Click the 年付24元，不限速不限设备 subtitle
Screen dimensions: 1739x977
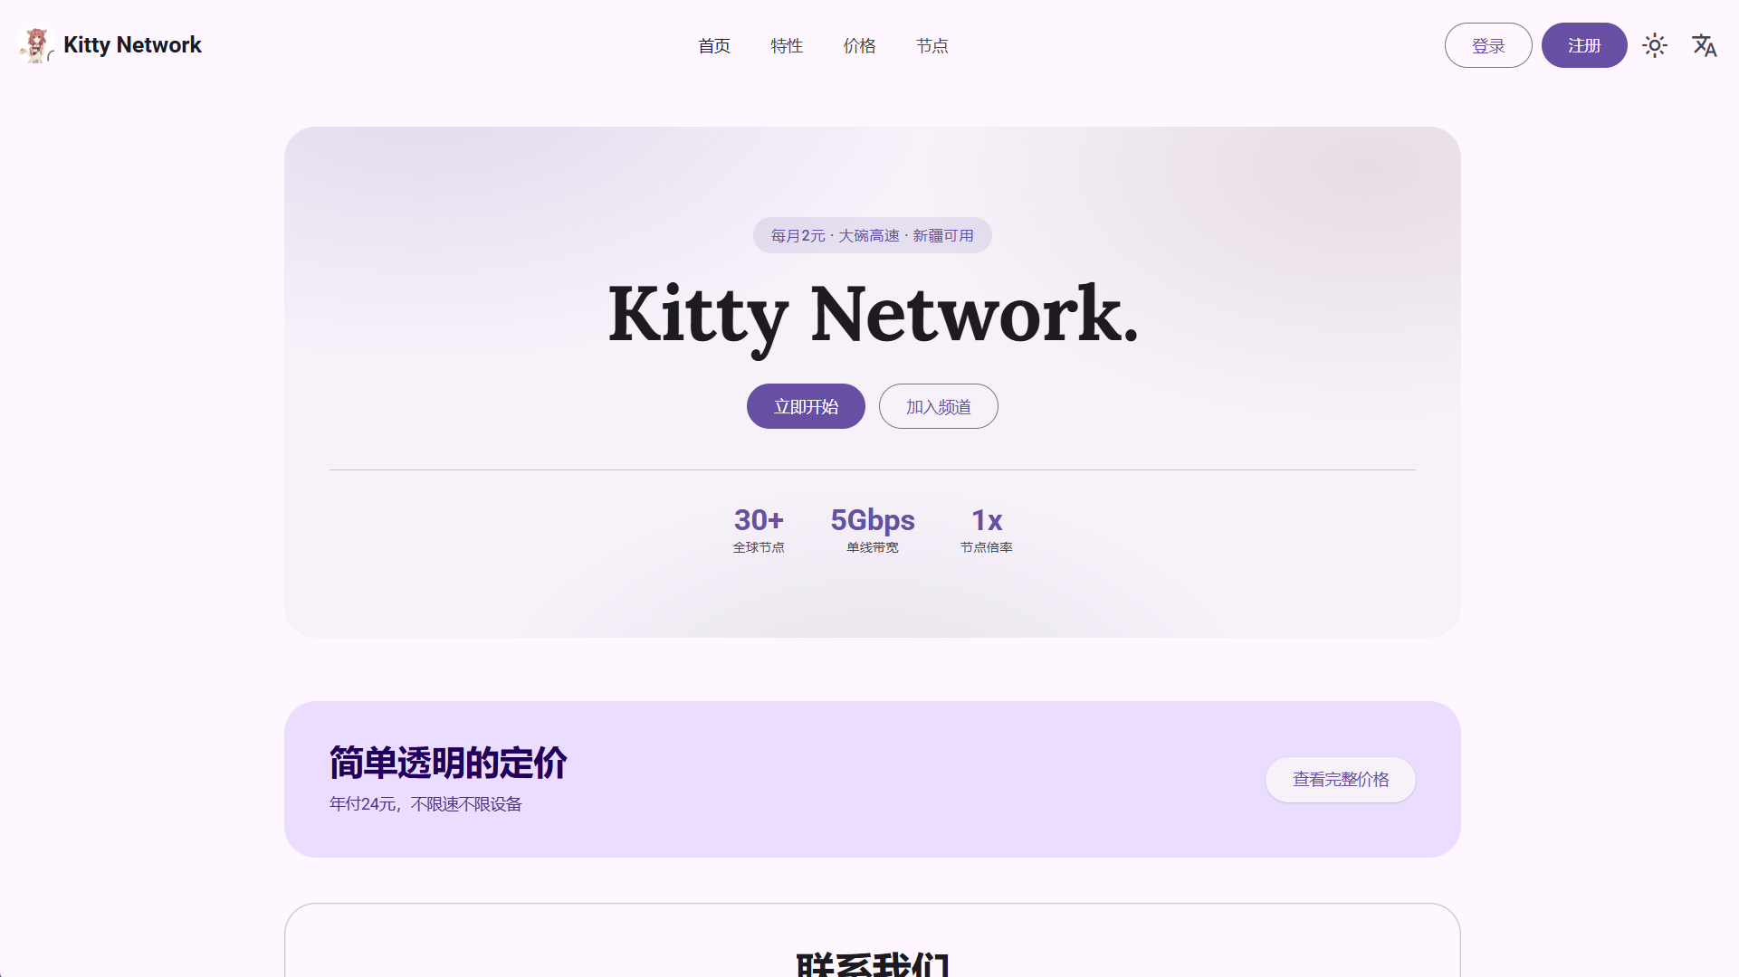[425, 804]
